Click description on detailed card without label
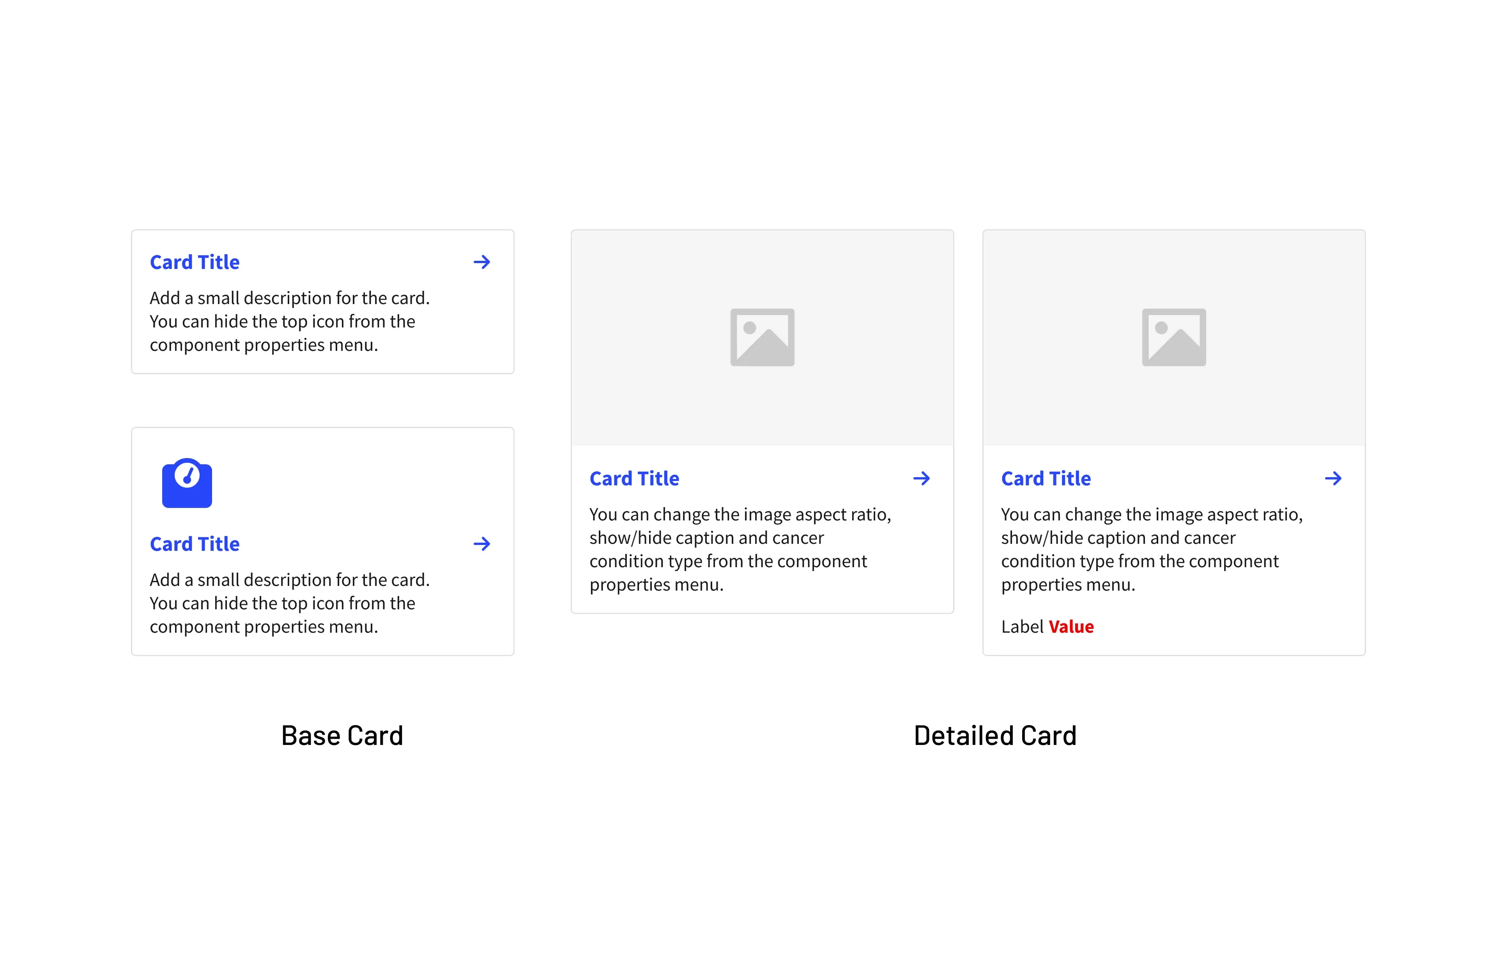This screenshot has width=1497, height=973. 740,550
